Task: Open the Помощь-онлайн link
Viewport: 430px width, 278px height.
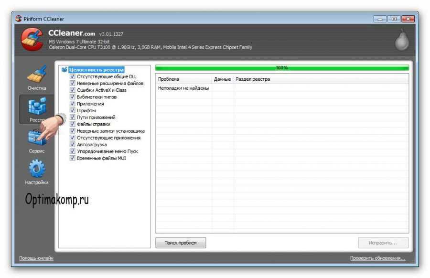Action: pyautogui.click(x=36, y=258)
